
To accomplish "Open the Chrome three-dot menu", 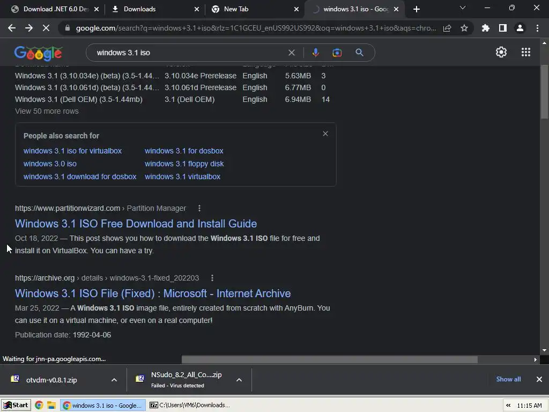I will [x=537, y=28].
